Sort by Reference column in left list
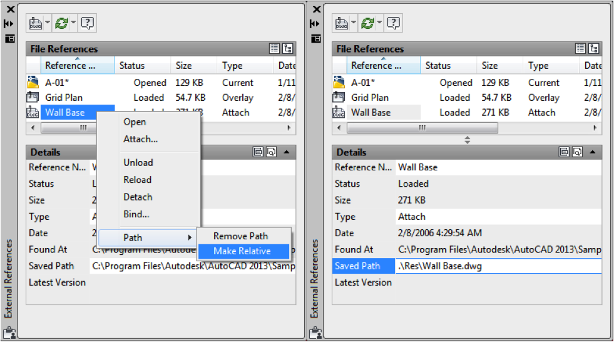The width and height of the screenshot is (614, 342). [x=78, y=65]
